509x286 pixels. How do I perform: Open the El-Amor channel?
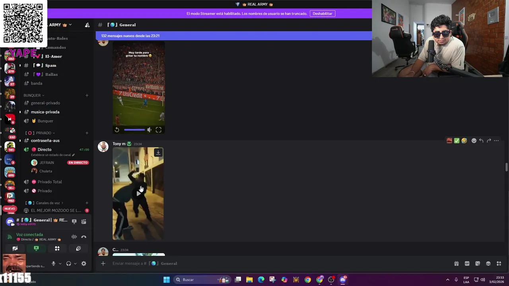coord(54,56)
